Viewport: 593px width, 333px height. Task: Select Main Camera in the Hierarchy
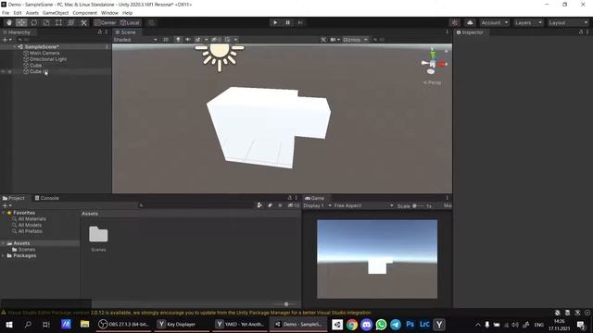[44, 53]
